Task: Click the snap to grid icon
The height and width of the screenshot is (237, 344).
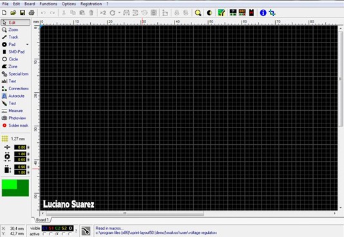Action: (153, 13)
